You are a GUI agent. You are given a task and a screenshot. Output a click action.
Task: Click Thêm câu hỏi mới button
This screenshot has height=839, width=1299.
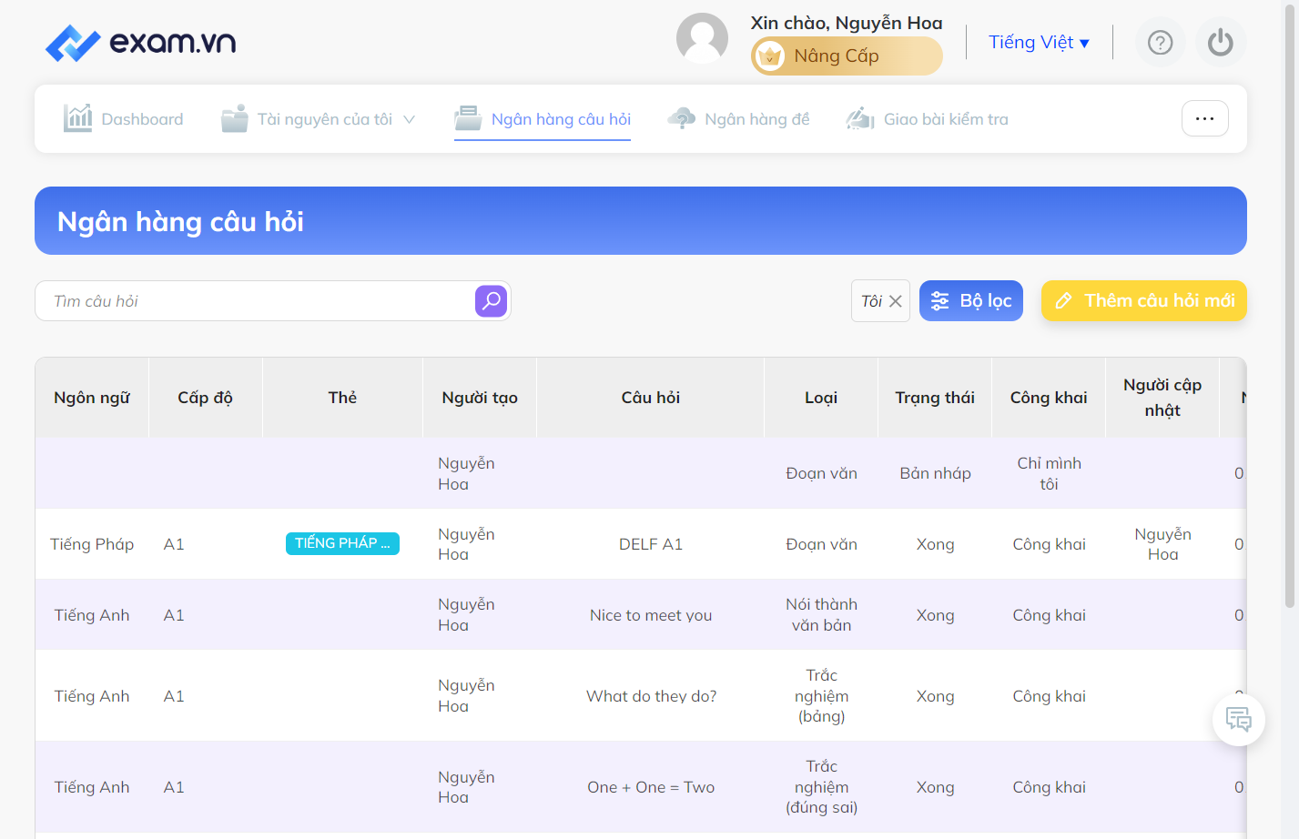pyautogui.click(x=1144, y=301)
